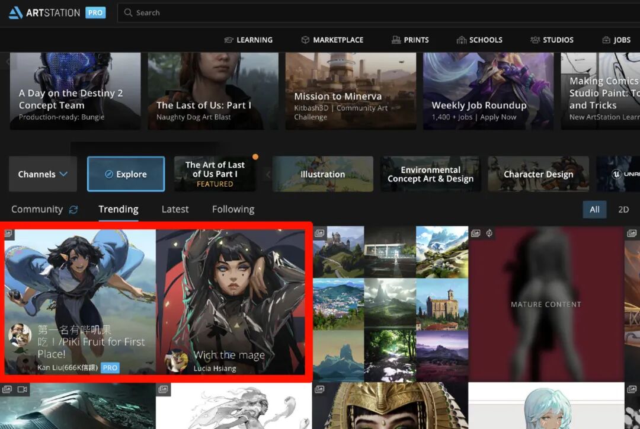640x429 pixels.
Task: Select the All filter button
Action: [x=594, y=209]
